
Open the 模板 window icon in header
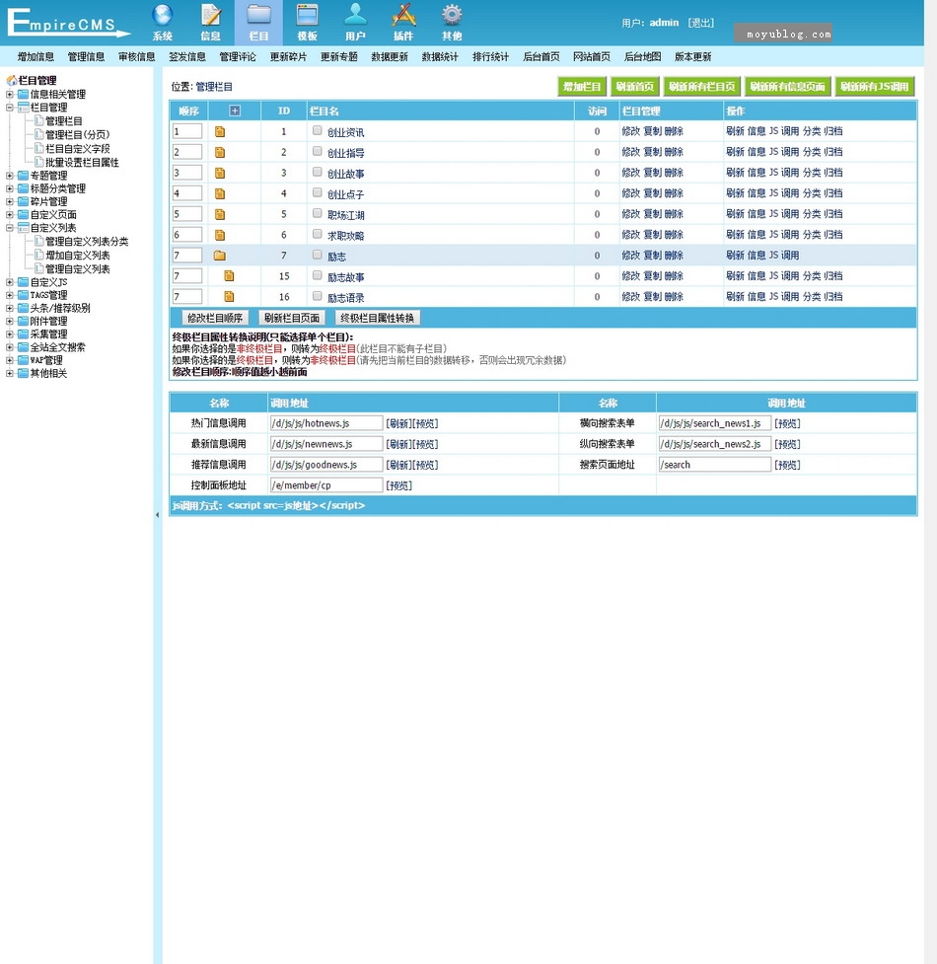(307, 15)
